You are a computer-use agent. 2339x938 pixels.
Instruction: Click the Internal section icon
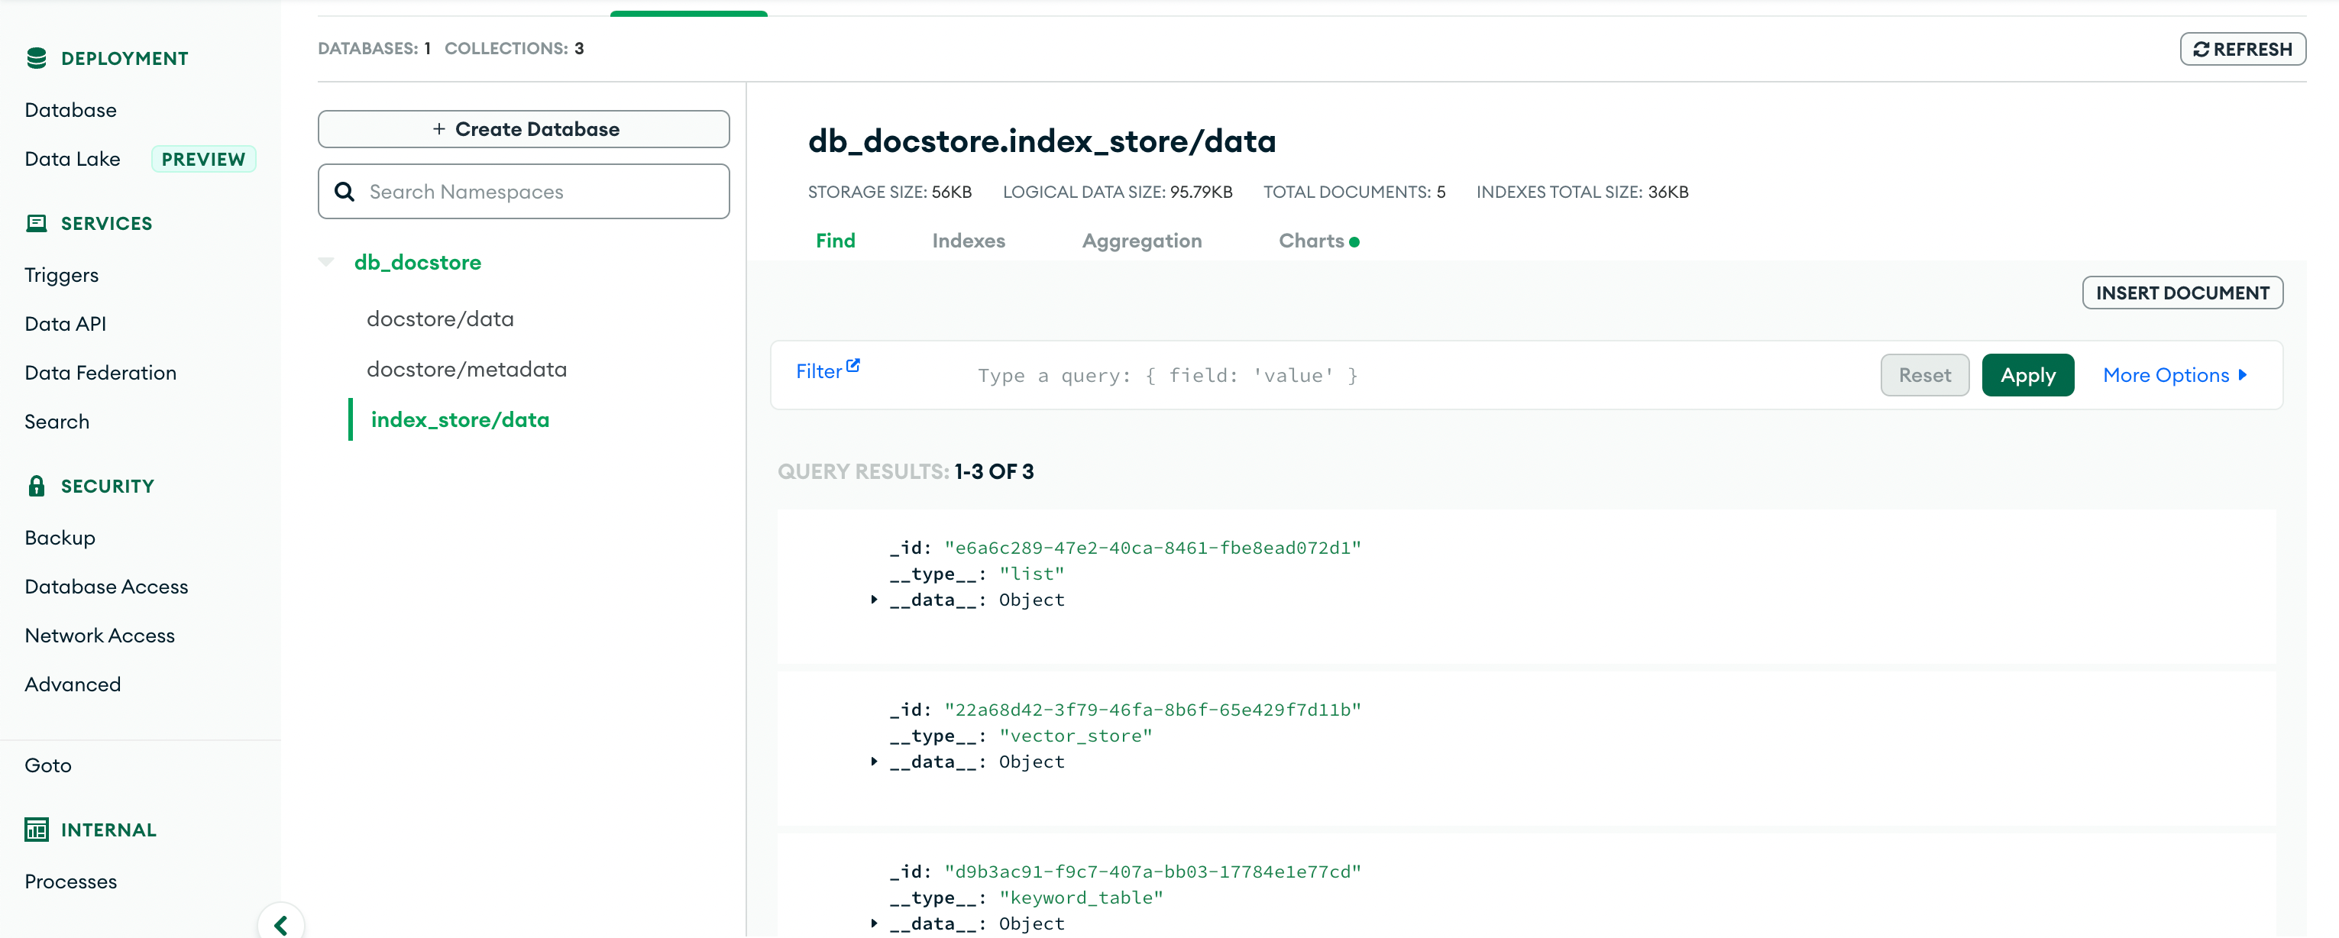(x=37, y=829)
